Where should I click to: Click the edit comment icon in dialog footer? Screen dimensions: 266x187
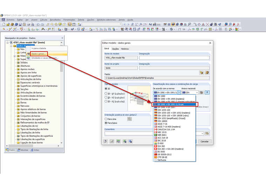click(x=112, y=141)
